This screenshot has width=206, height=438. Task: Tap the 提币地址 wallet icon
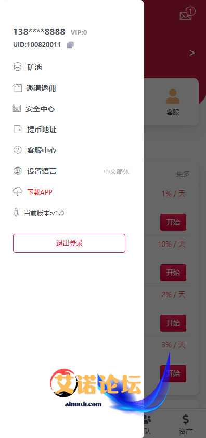point(17,130)
